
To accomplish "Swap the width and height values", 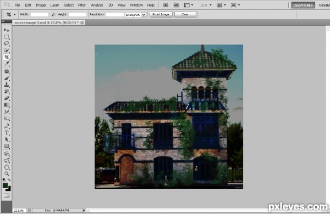I will pos(53,14).
